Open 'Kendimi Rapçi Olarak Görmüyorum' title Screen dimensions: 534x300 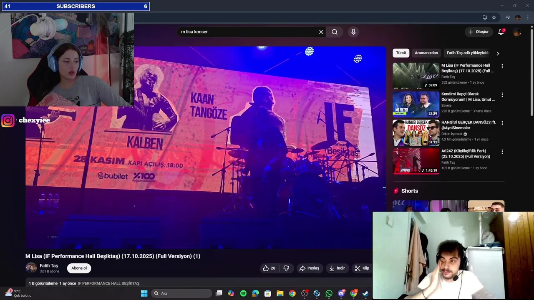468,97
